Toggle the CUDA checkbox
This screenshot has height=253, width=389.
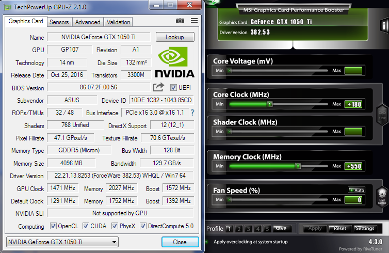tap(86, 226)
